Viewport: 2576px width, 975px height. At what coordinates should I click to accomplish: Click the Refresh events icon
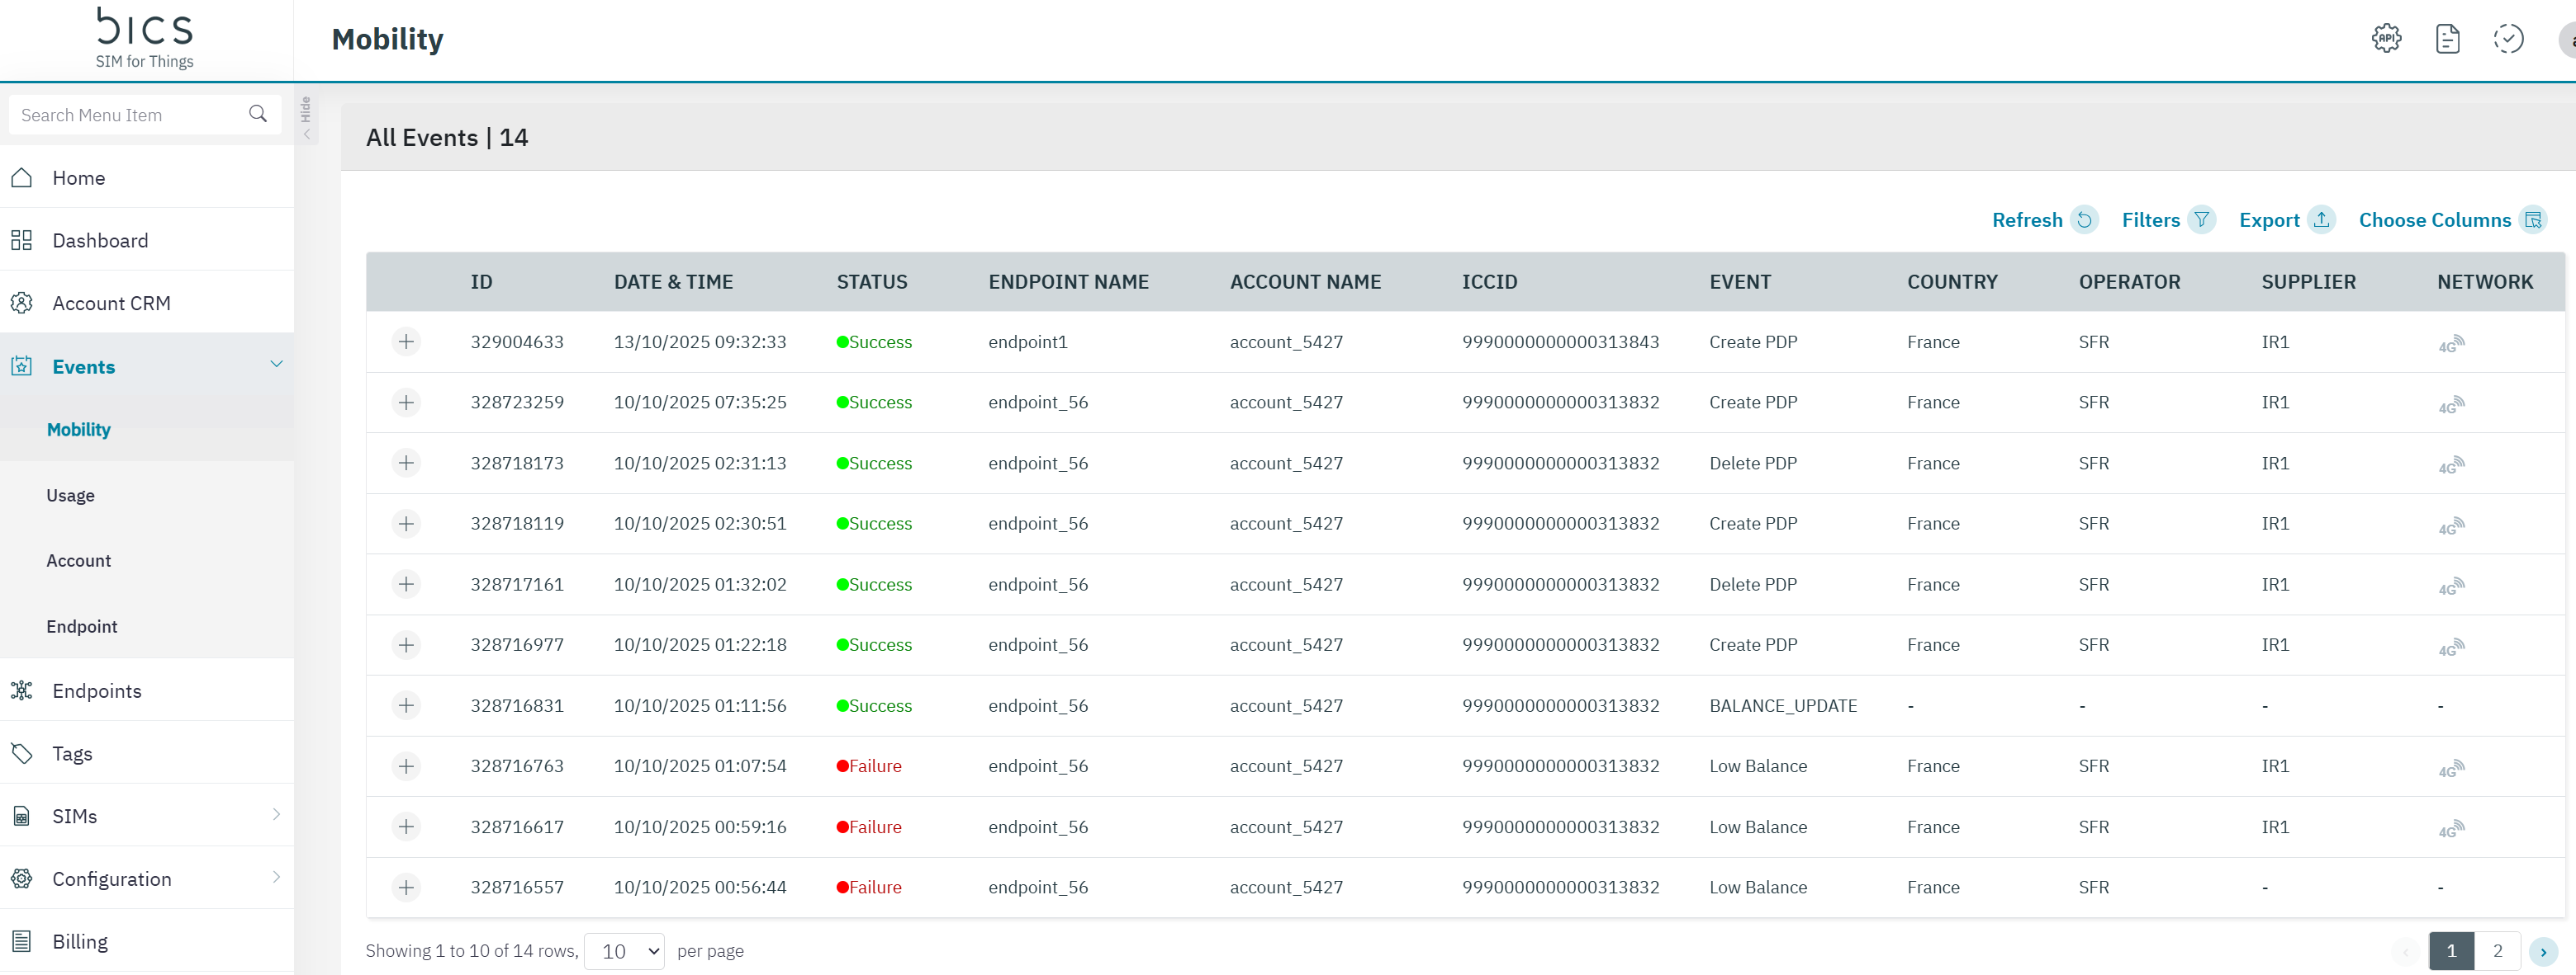pos(2084,219)
